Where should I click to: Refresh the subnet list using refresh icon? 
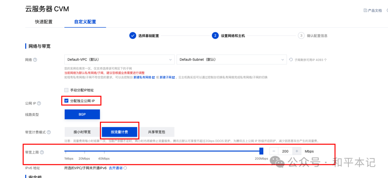click(291, 60)
